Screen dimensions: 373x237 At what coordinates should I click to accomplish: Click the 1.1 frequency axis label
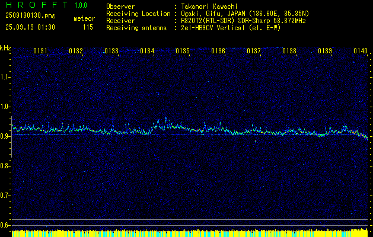5,76
